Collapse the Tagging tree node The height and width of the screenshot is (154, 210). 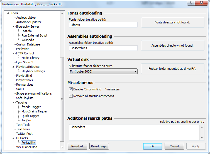point(13,102)
